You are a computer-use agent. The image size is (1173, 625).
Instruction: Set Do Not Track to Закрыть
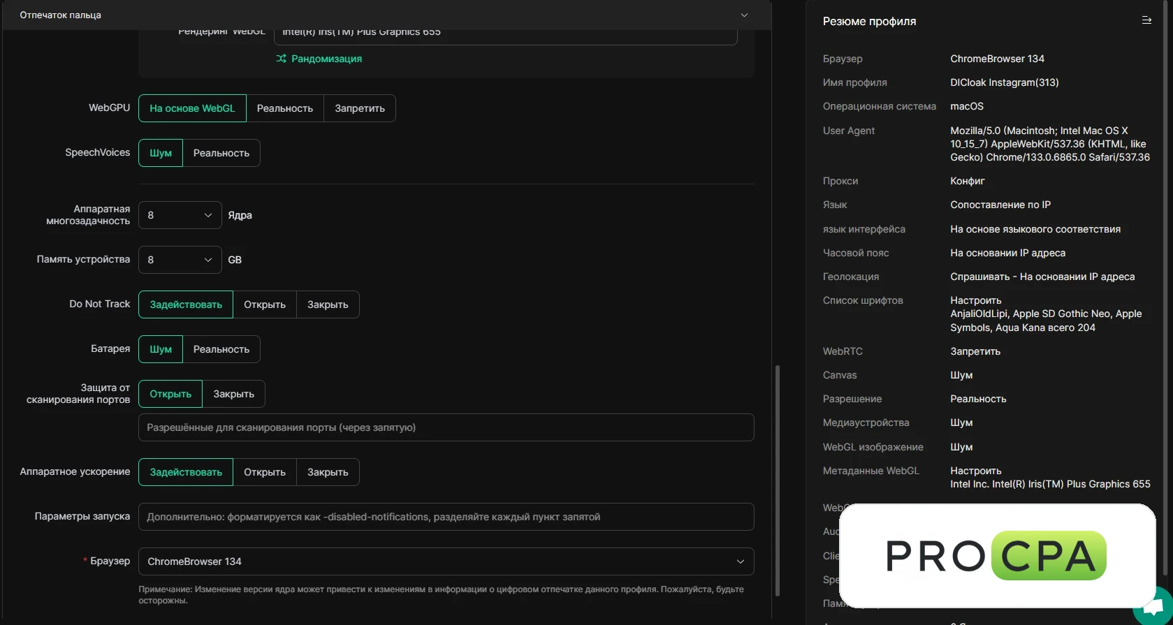point(328,304)
